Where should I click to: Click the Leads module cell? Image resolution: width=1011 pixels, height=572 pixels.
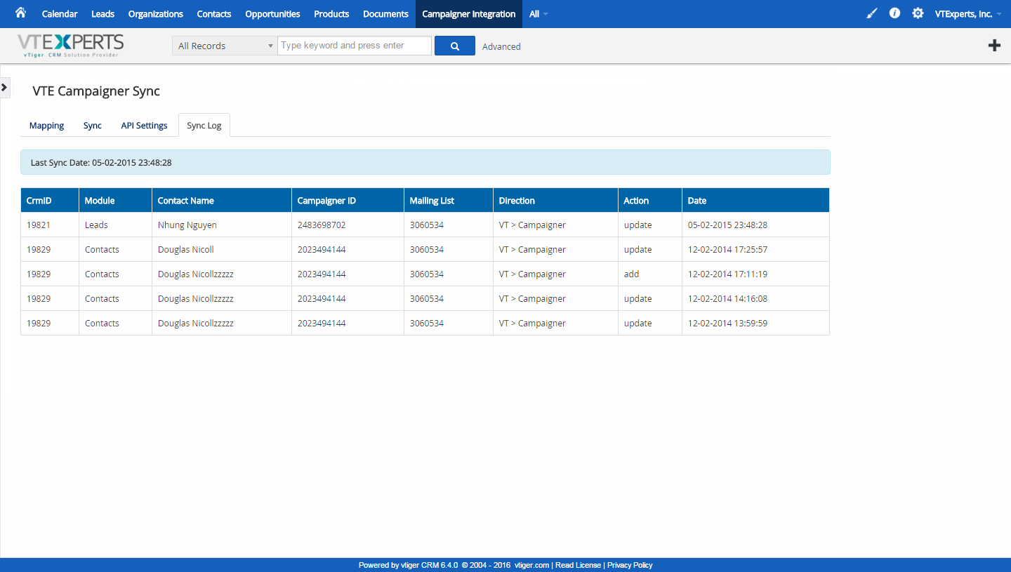pos(115,225)
